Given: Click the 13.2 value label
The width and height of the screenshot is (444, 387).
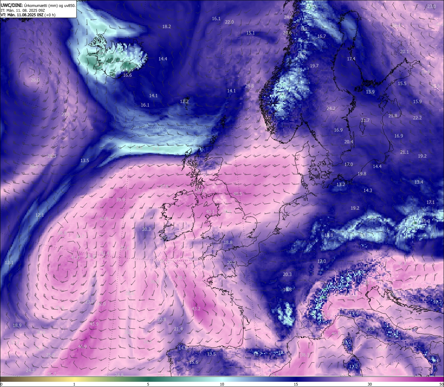Looking at the screenshot, I should coord(341,184).
